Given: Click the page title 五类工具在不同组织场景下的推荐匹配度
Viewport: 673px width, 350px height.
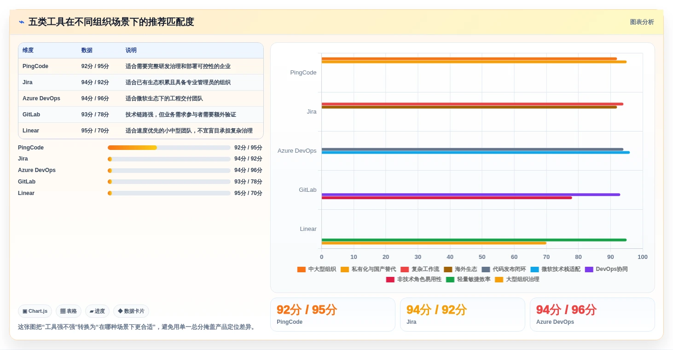Looking at the screenshot, I should click(111, 22).
